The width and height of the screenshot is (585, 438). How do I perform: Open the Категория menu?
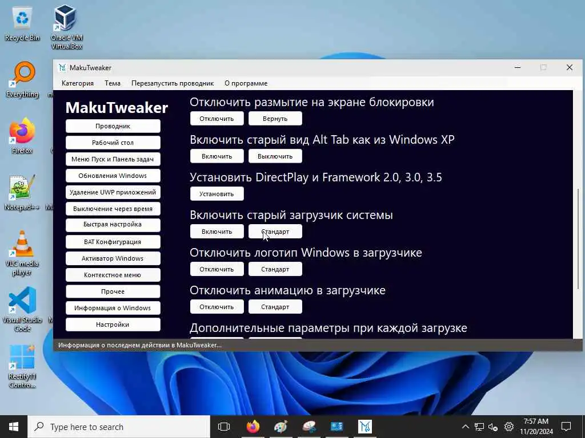coord(78,83)
